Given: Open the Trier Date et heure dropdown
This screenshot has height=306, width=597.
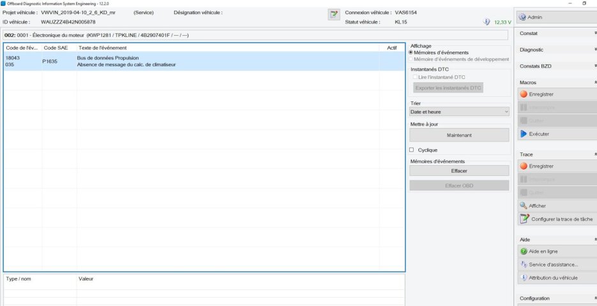Looking at the screenshot, I should tap(459, 112).
